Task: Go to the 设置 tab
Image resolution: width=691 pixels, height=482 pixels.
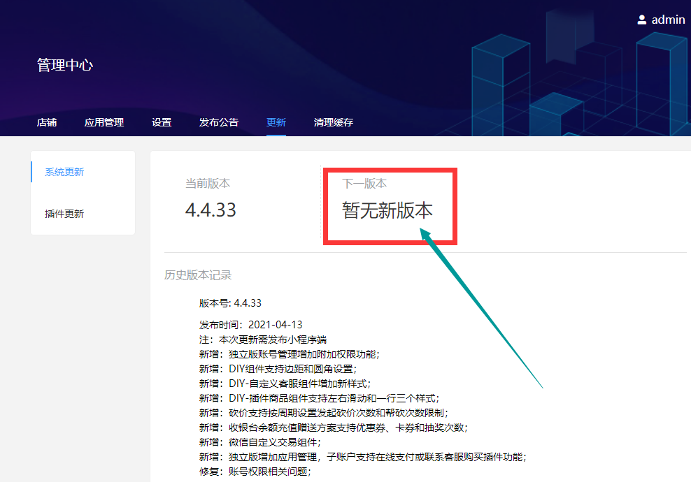Action: point(162,122)
